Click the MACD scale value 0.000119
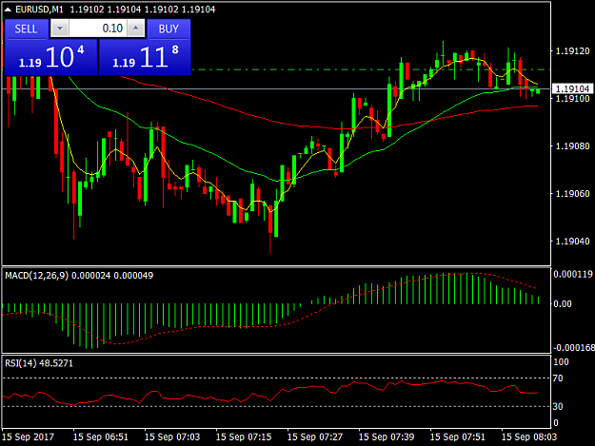Viewport: 595px width, 446px height. pyautogui.click(x=573, y=274)
